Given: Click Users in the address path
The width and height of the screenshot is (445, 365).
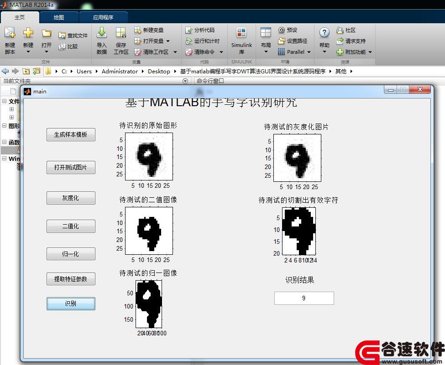Looking at the screenshot, I should (84, 72).
